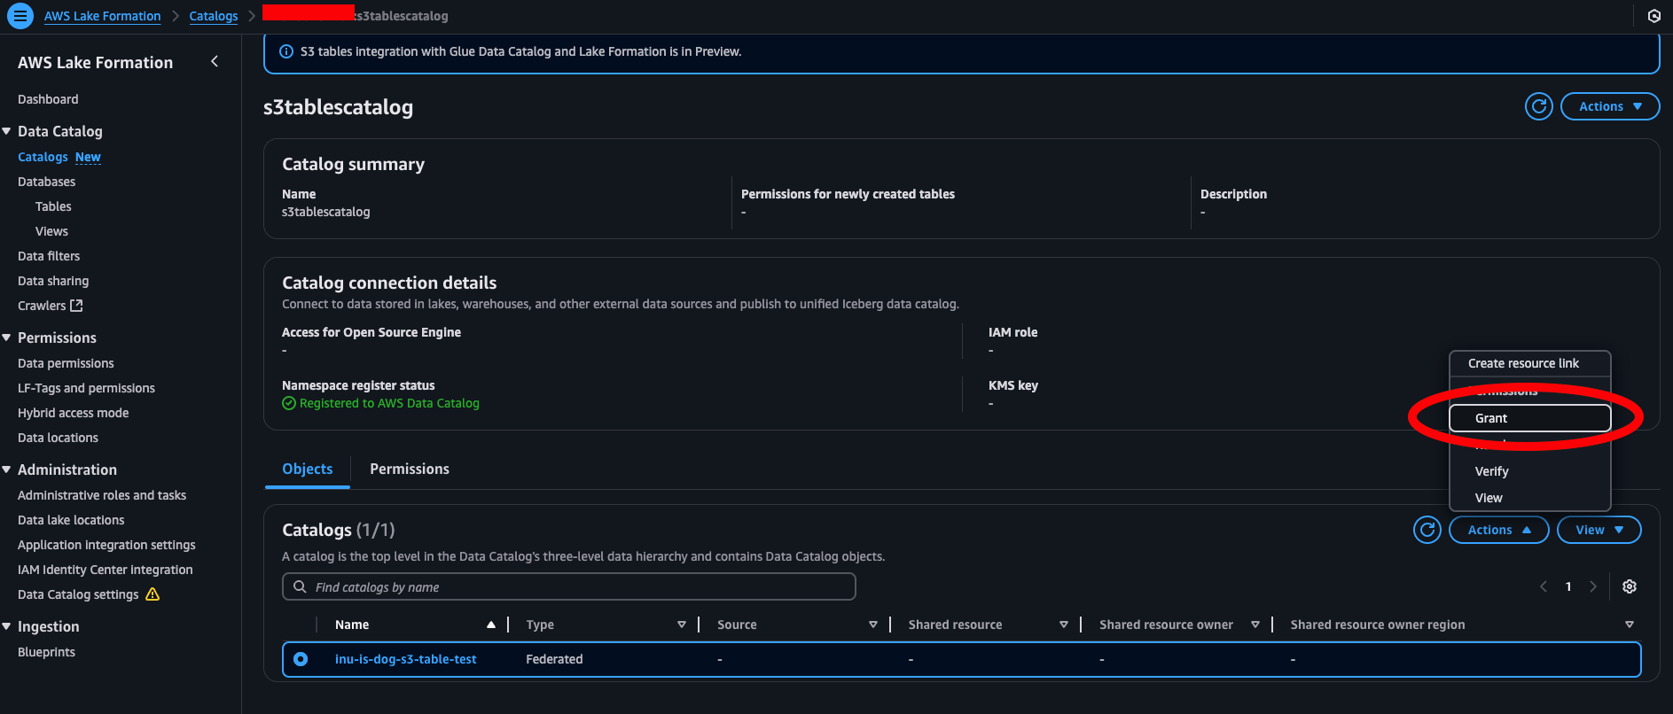
Task: Open inu-is-dog-s3-table-test catalog link
Action: (x=405, y=659)
